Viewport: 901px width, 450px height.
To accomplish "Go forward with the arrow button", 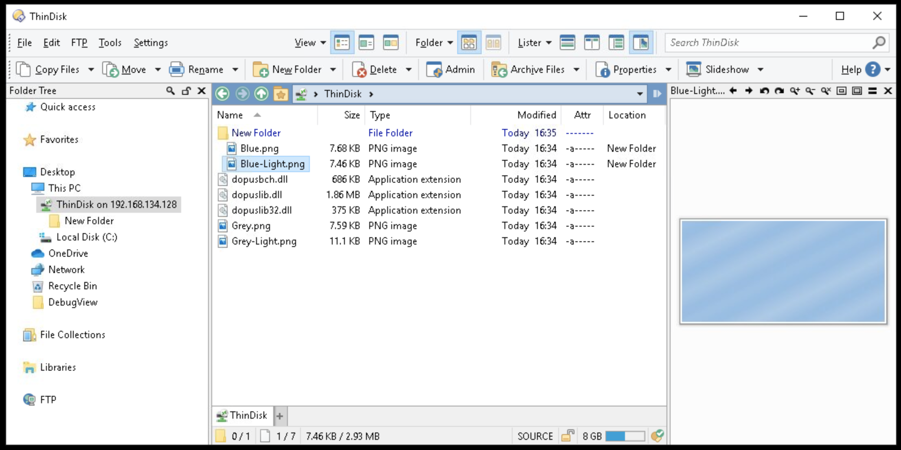I will pyautogui.click(x=242, y=94).
